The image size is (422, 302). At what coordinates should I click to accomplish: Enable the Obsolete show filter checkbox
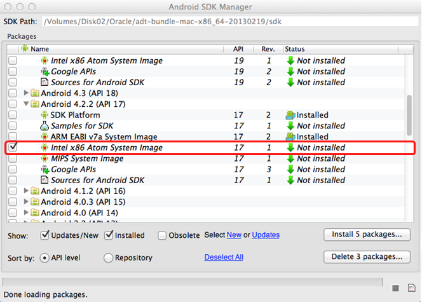click(x=162, y=235)
